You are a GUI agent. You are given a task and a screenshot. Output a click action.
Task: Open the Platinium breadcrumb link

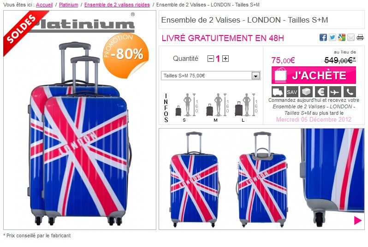click(68, 5)
